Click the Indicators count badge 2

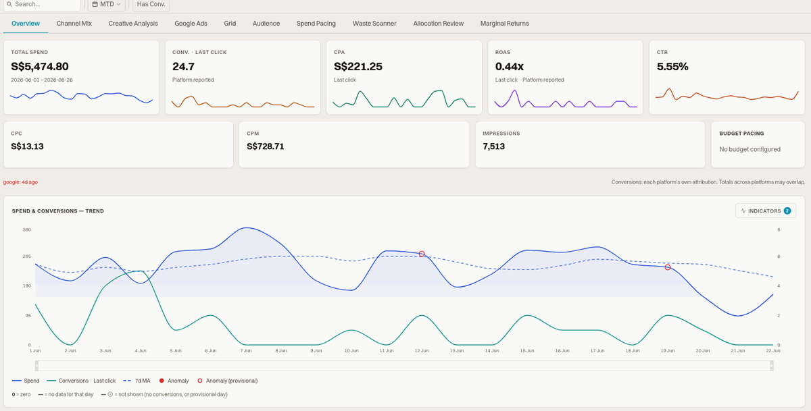787,211
